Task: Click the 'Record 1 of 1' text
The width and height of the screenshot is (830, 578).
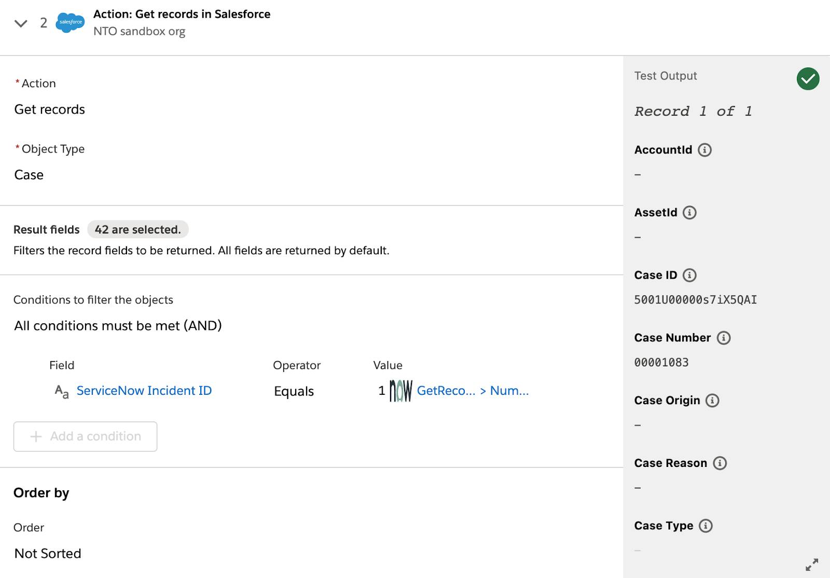Action: (x=693, y=112)
